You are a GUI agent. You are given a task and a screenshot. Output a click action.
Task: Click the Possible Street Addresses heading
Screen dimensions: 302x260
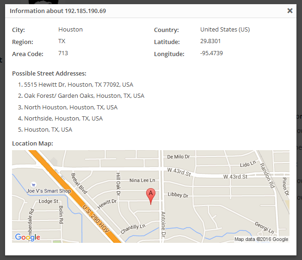[x=49, y=73]
